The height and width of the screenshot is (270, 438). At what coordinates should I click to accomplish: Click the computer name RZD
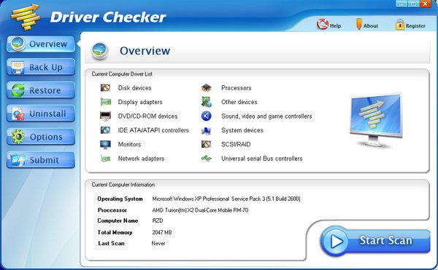coord(158,221)
